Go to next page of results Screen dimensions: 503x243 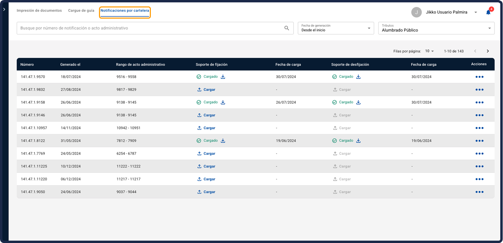click(488, 51)
